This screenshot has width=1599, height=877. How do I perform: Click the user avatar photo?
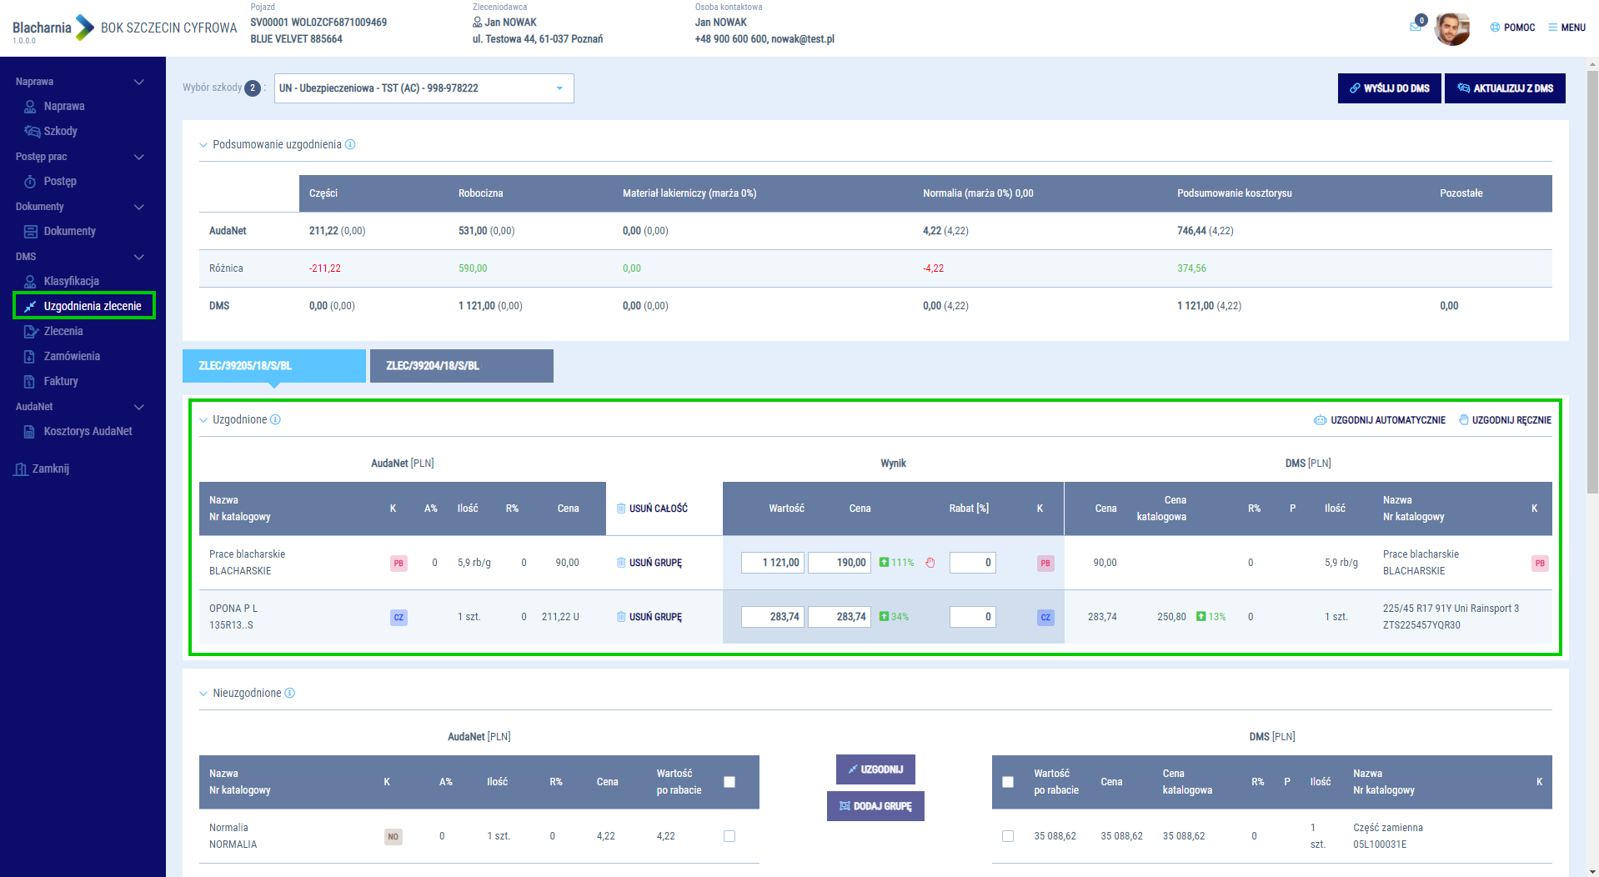pyautogui.click(x=1451, y=28)
